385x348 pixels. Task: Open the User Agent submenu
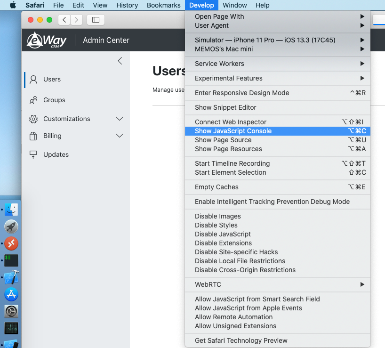pyautogui.click(x=278, y=25)
